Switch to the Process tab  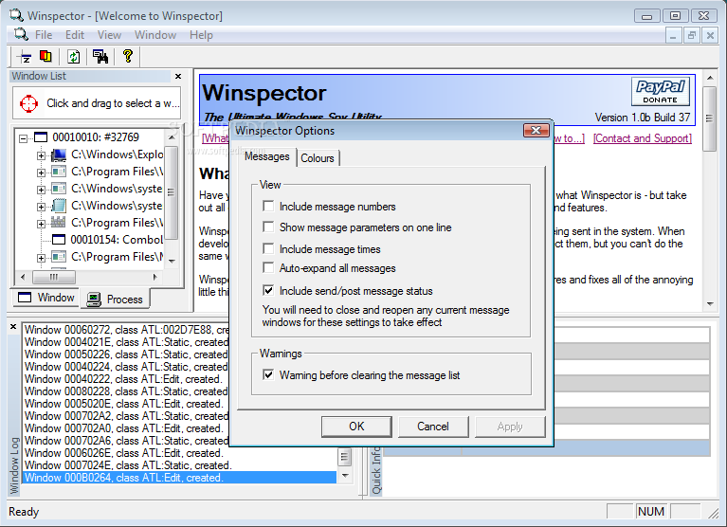click(x=116, y=300)
